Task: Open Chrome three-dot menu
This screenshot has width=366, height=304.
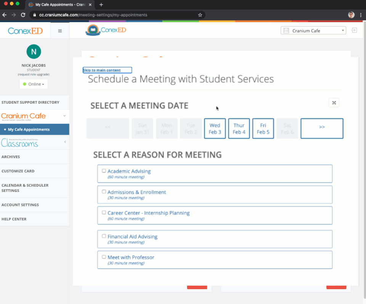Action: (x=361, y=15)
